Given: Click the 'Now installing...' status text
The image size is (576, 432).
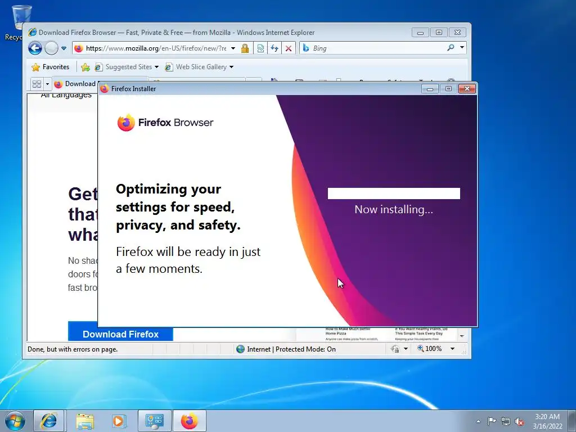Looking at the screenshot, I should point(394,209).
